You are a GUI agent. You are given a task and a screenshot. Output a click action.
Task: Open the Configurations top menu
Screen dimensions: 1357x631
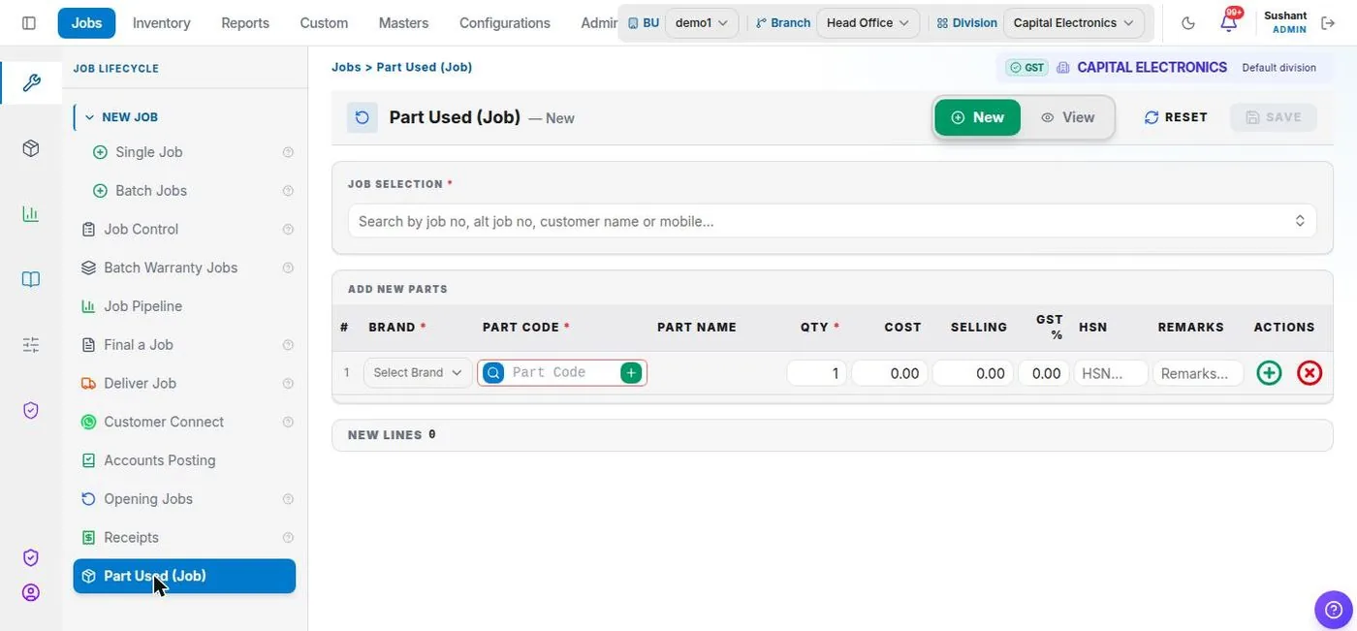pyautogui.click(x=505, y=22)
